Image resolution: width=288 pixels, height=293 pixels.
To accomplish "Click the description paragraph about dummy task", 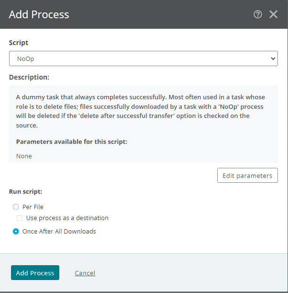I will (140, 111).
